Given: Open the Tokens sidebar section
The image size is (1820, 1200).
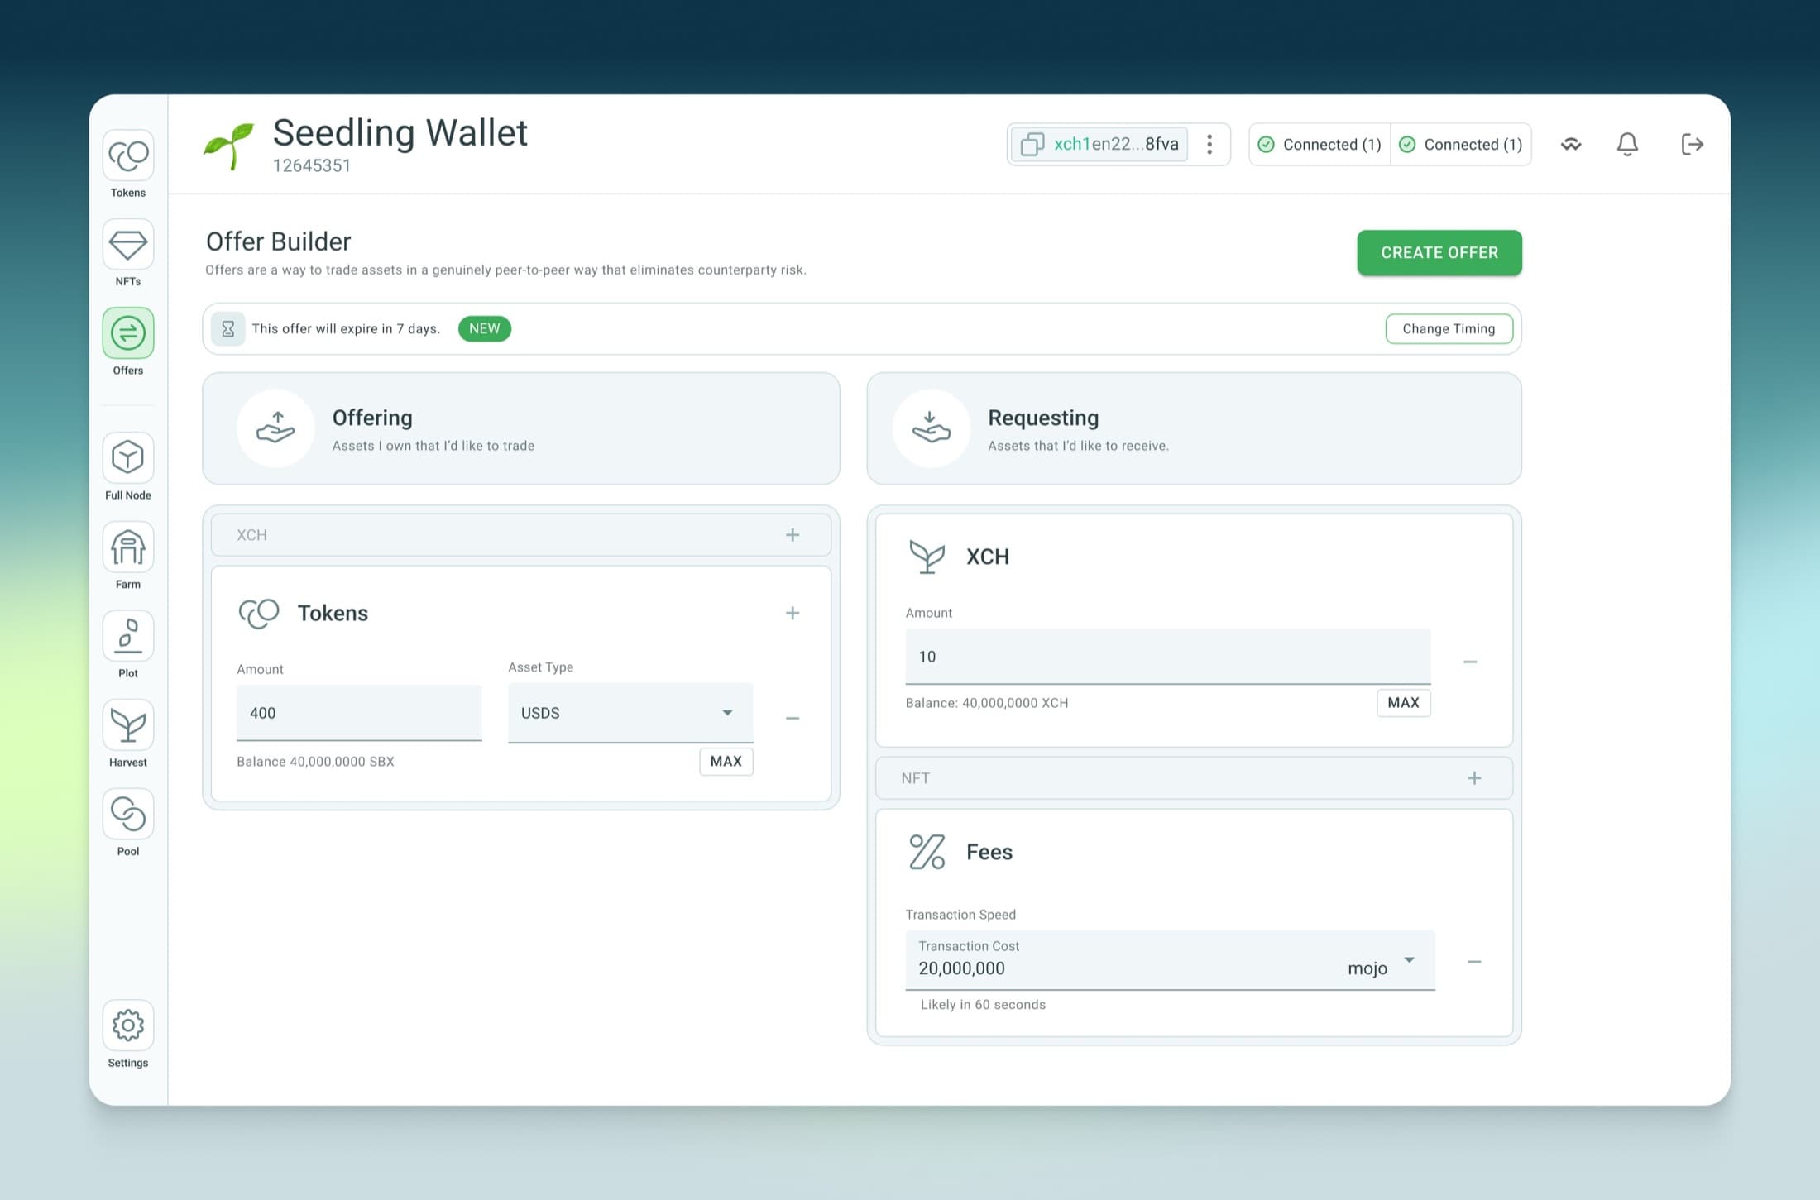Looking at the screenshot, I should [x=127, y=155].
